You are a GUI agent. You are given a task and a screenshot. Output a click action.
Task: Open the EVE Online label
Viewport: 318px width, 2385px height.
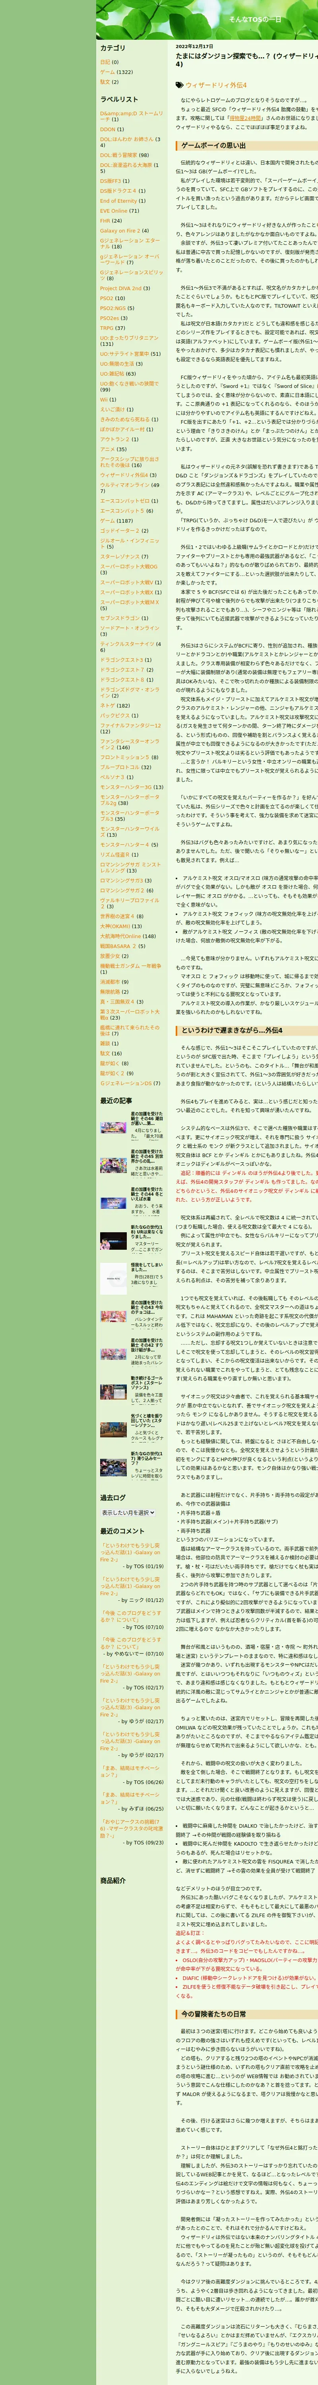coord(113,211)
